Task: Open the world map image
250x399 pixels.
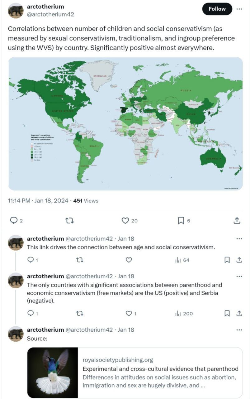Action: [125, 124]
